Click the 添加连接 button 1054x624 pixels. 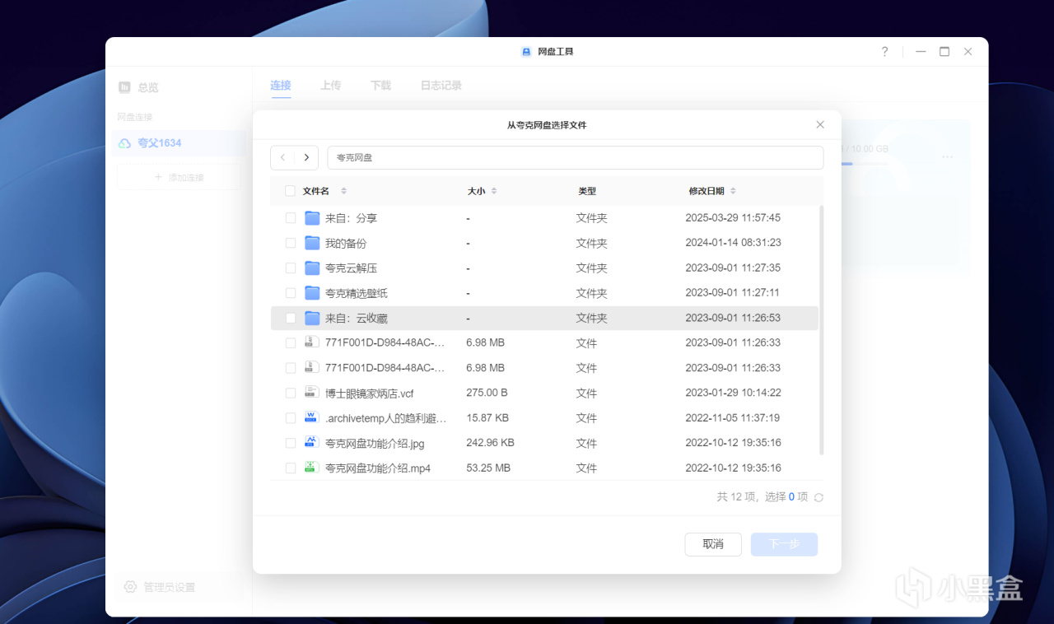point(179,177)
